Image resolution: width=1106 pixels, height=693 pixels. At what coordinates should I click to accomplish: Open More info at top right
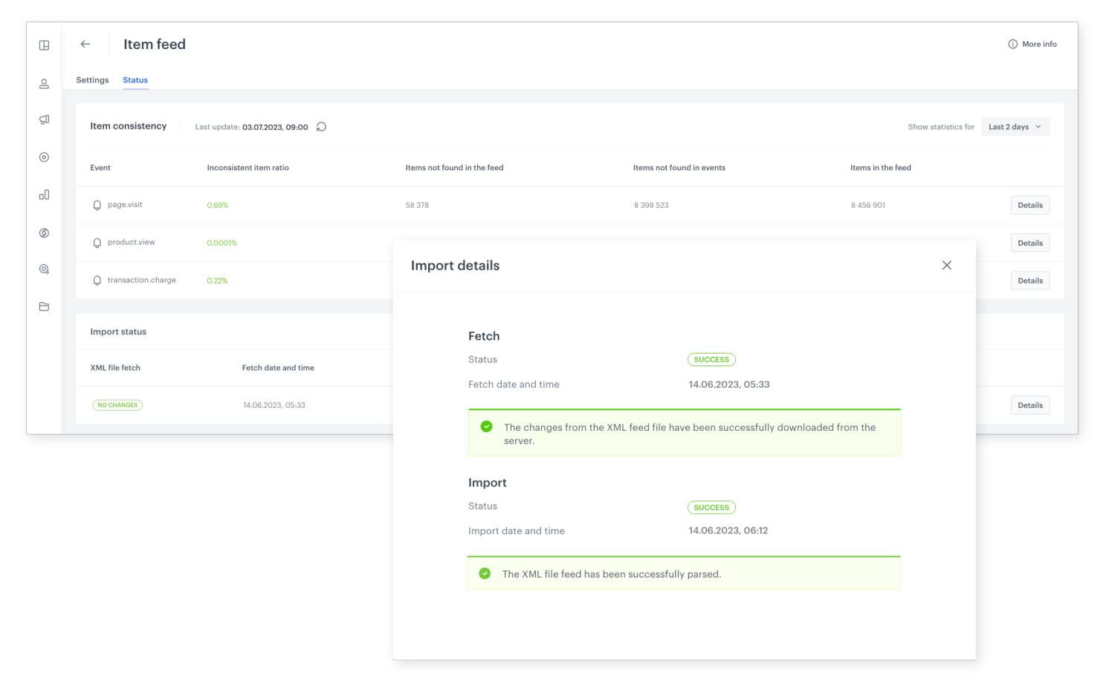(1032, 44)
